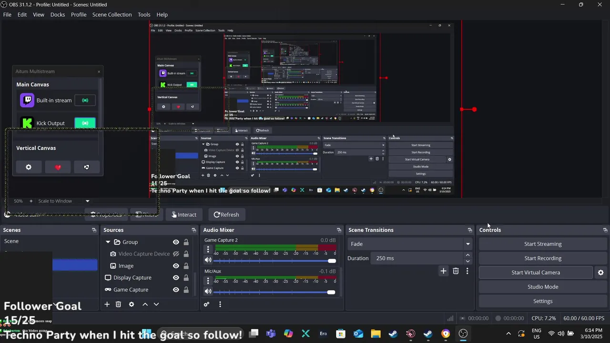610x343 pixels.
Task: Hide the Display Capture source
Action: point(176,278)
